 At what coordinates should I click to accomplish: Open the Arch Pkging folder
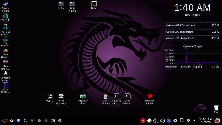[x=72, y=6]
